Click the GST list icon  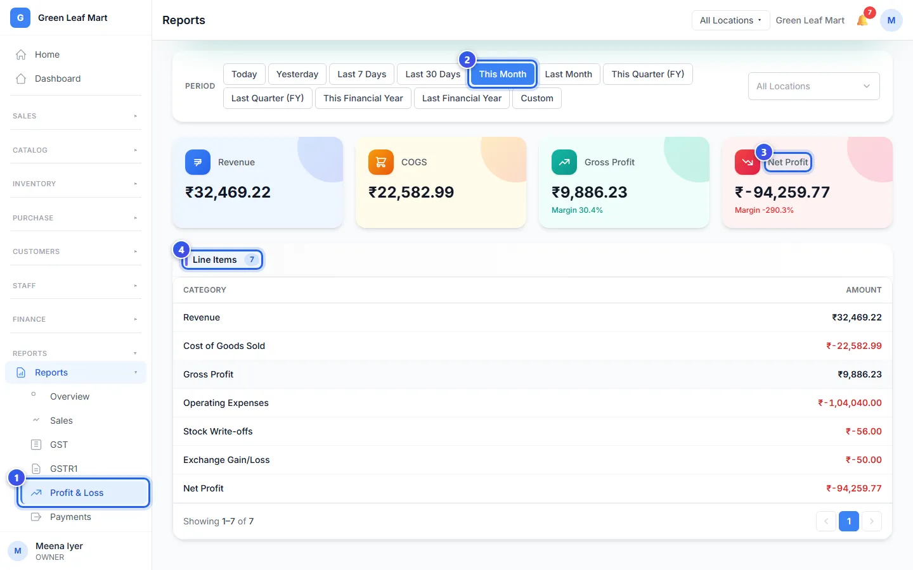tap(36, 445)
